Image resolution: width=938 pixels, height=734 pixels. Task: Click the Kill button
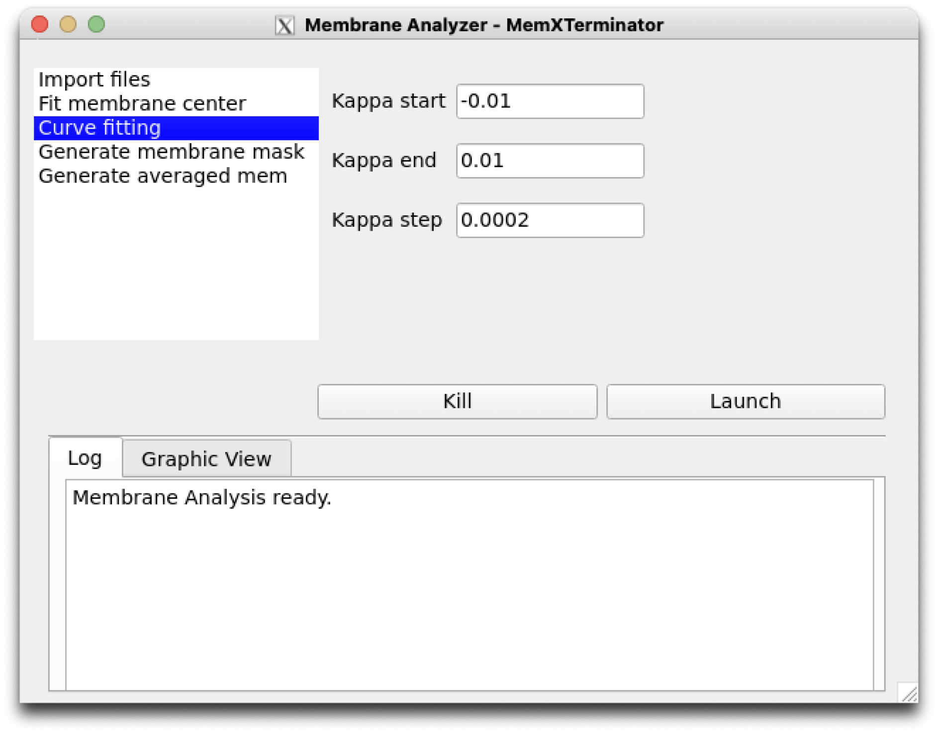click(x=457, y=401)
